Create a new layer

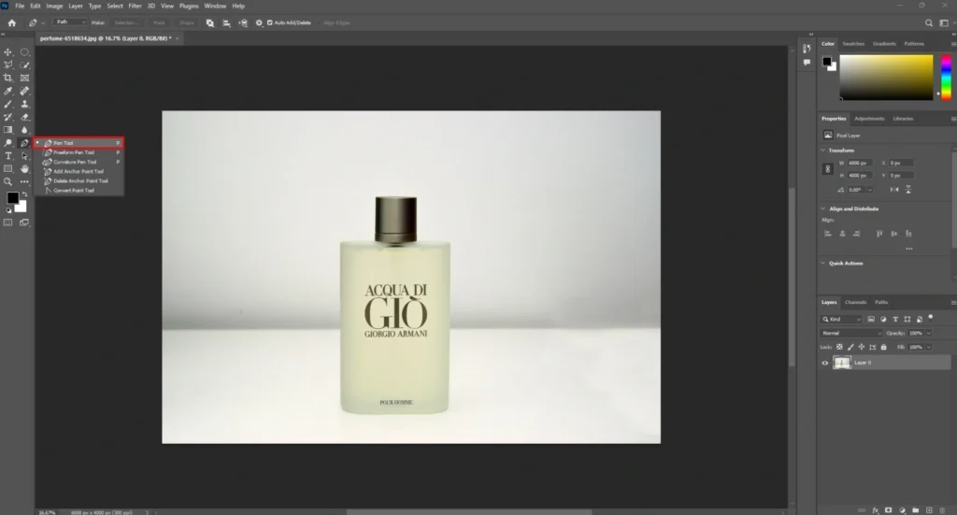(x=929, y=510)
